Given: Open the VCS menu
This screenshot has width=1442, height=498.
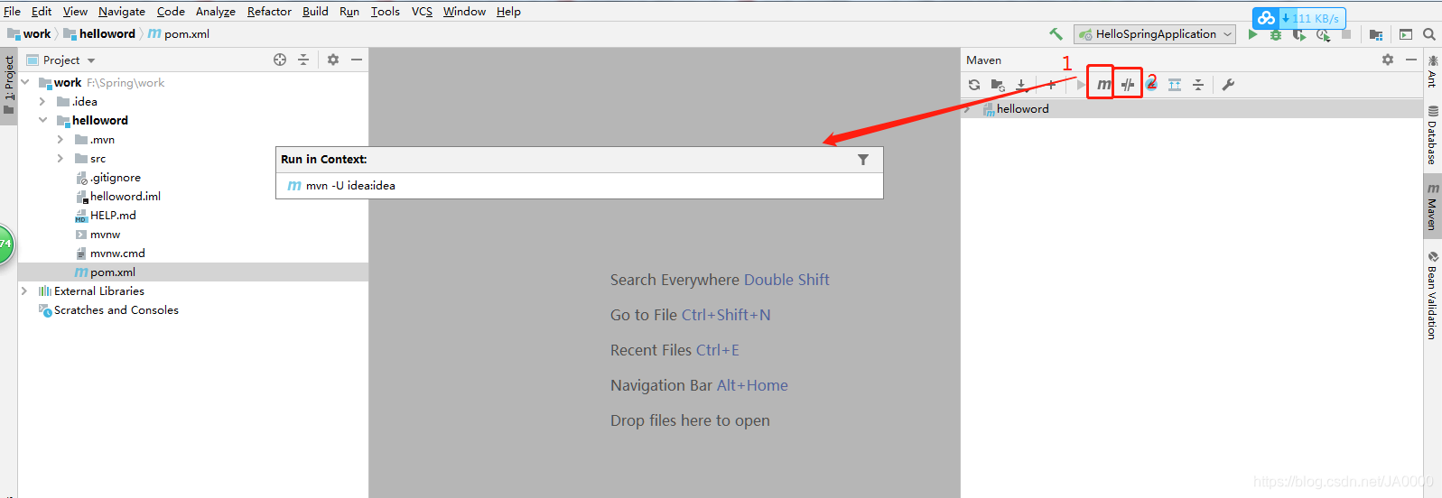Looking at the screenshot, I should 422,11.
